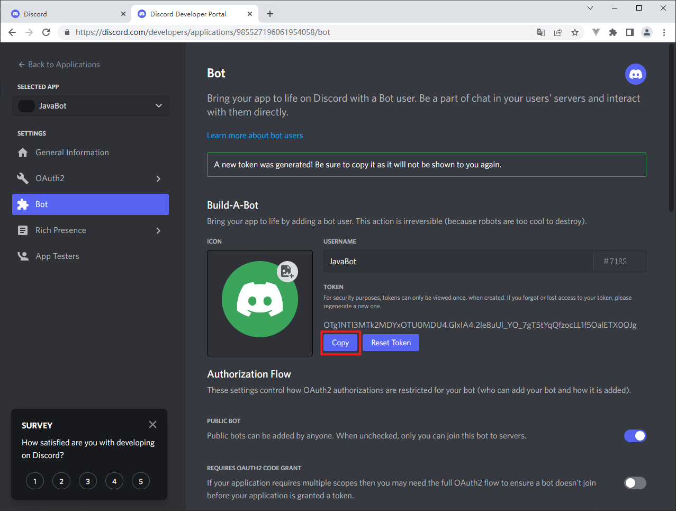Click the site lock icon in address bar
The height and width of the screenshot is (511, 676).
(67, 32)
